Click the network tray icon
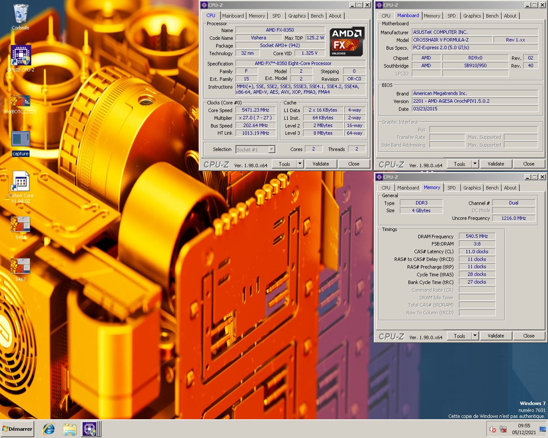Screen dimensions: 548x438 pos(503,429)
